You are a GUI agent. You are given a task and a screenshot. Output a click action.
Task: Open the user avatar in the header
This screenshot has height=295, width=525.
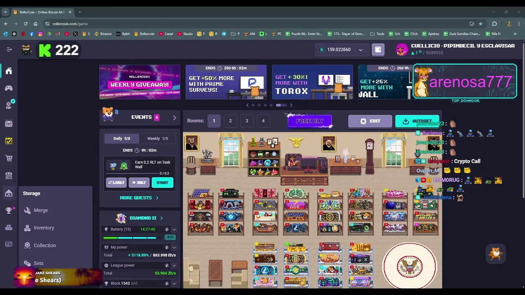[402, 50]
